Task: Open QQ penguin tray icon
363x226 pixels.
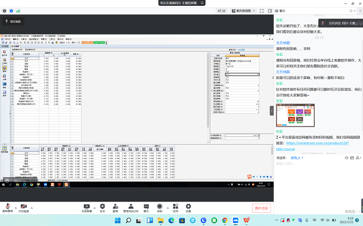Action: coord(288,220)
